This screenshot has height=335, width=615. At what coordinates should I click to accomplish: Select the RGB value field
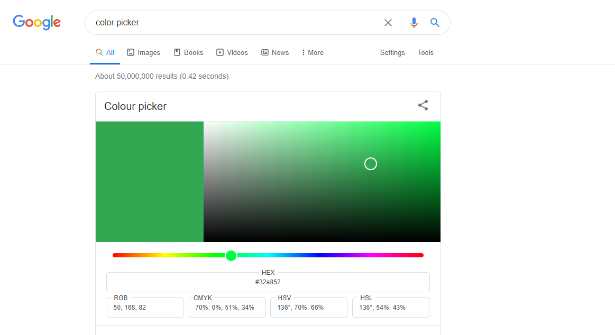point(145,308)
